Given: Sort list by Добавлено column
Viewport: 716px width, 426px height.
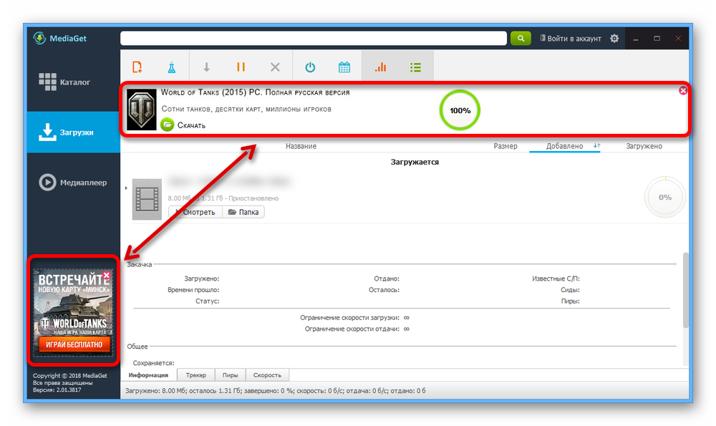Looking at the screenshot, I should click(565, 146).
